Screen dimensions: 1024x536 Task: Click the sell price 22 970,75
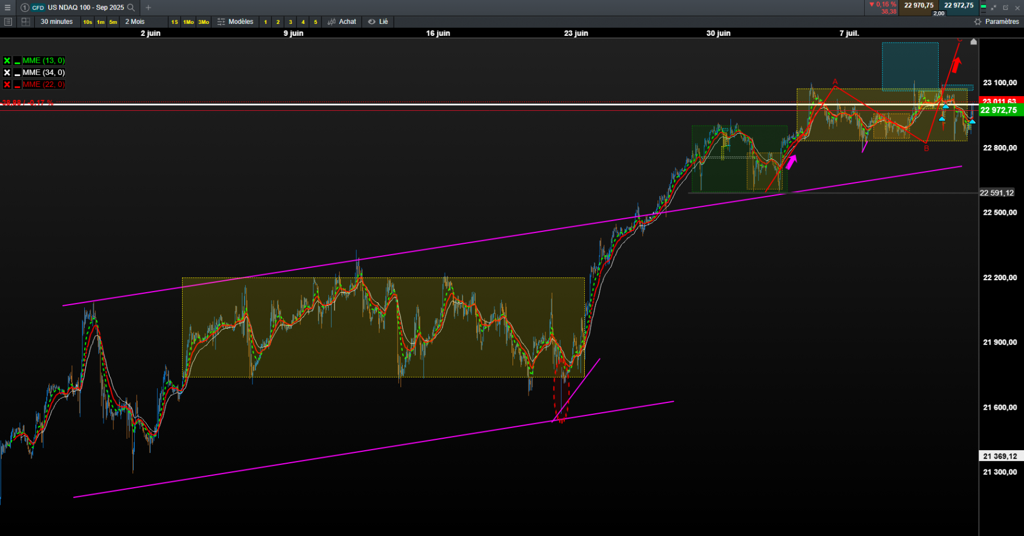(919, 5)
